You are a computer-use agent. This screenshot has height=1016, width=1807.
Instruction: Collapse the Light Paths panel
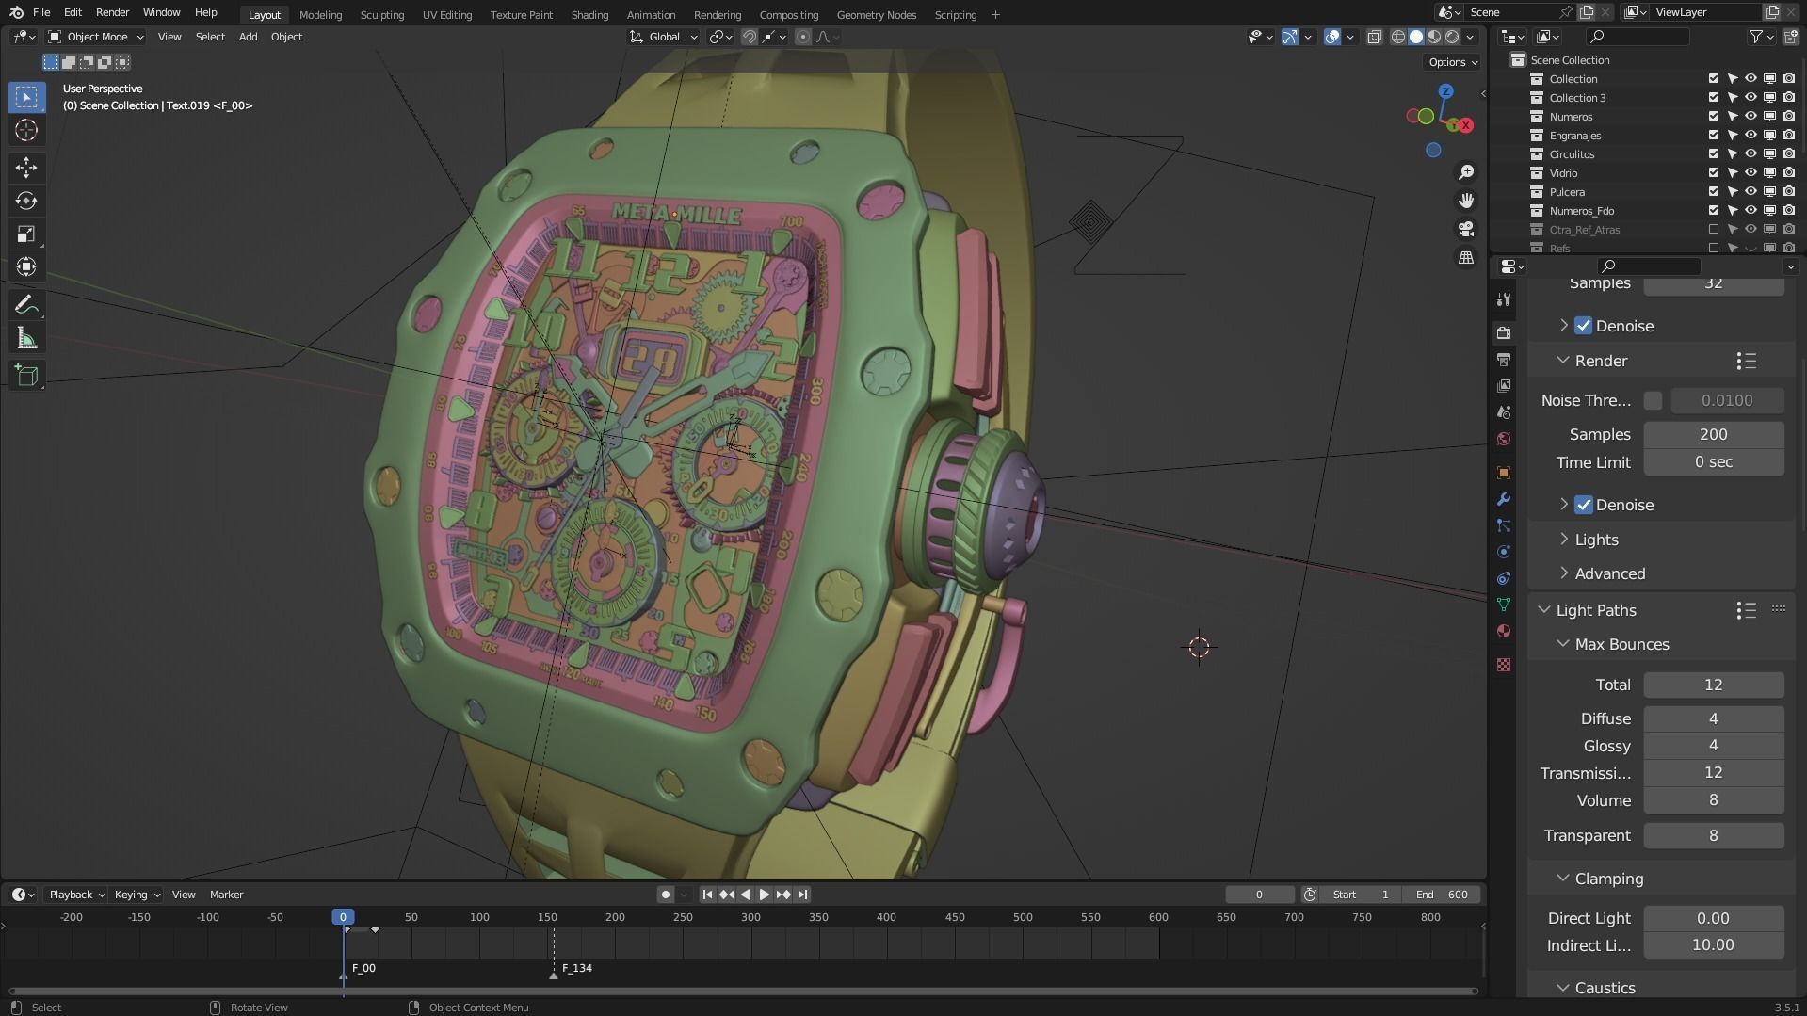pos(1595,610)
